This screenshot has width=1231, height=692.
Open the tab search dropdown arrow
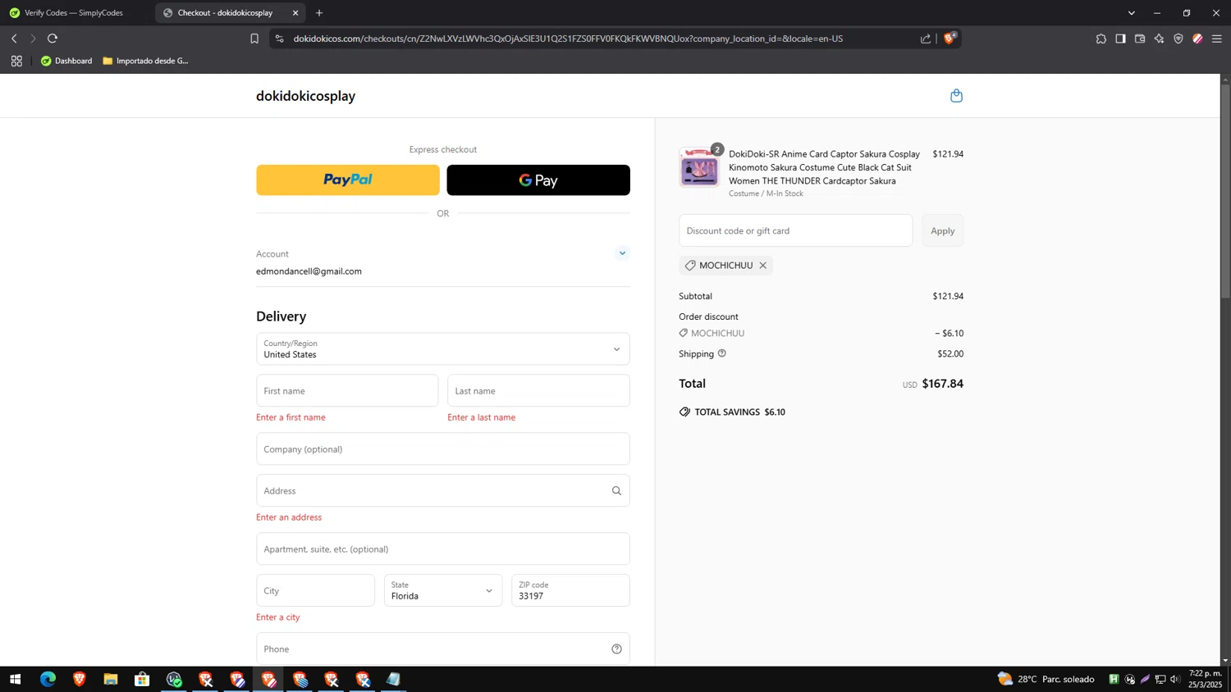tap(1132, 13)
